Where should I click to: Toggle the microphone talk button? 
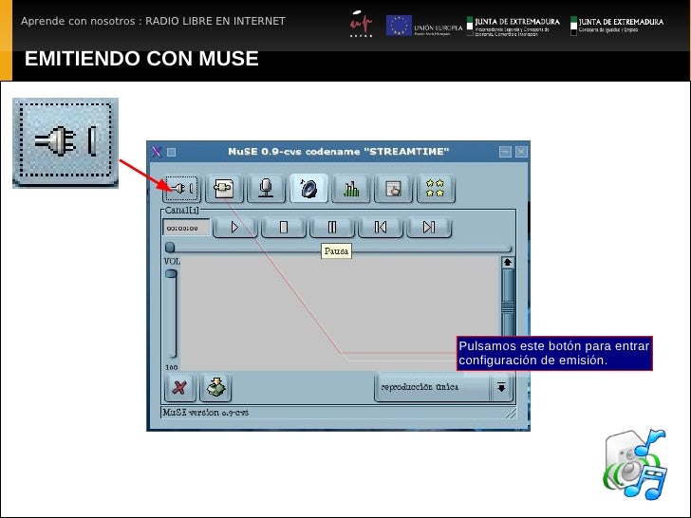pyautogui.click(x=266, y=189)
